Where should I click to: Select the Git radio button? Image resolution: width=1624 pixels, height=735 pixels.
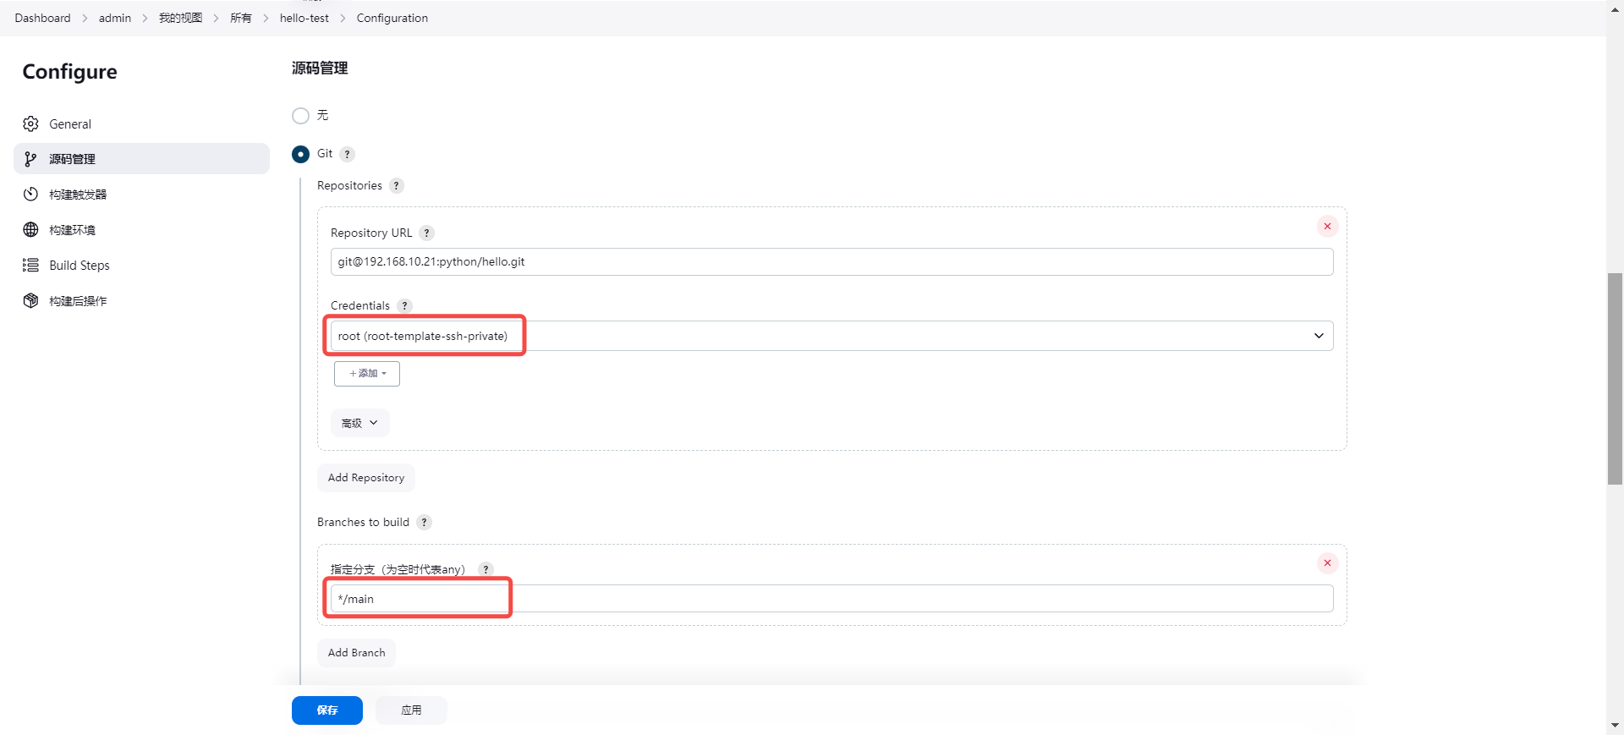300,155
